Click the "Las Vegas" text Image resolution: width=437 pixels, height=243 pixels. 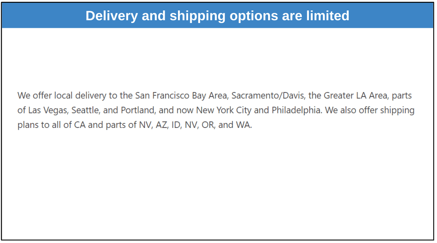click(48, 110)
